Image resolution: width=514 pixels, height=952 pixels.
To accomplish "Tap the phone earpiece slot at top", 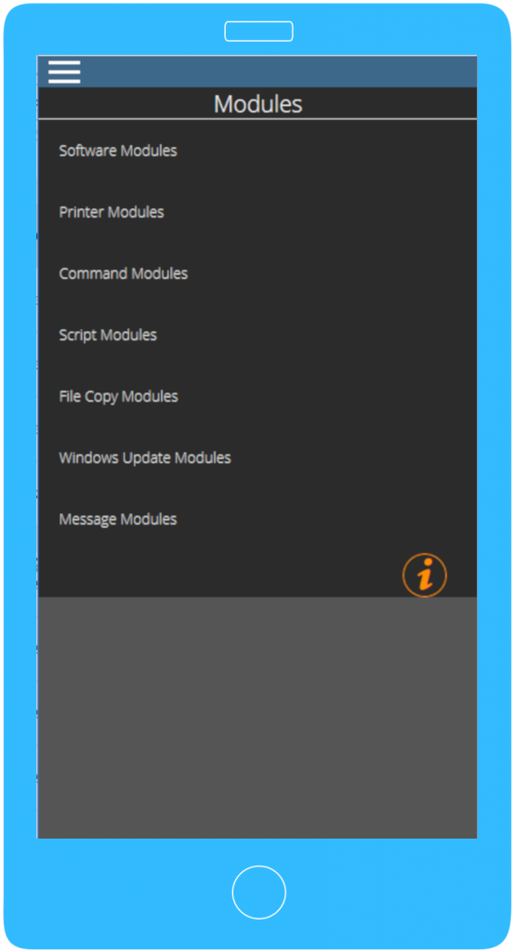I will click(258, 31).
